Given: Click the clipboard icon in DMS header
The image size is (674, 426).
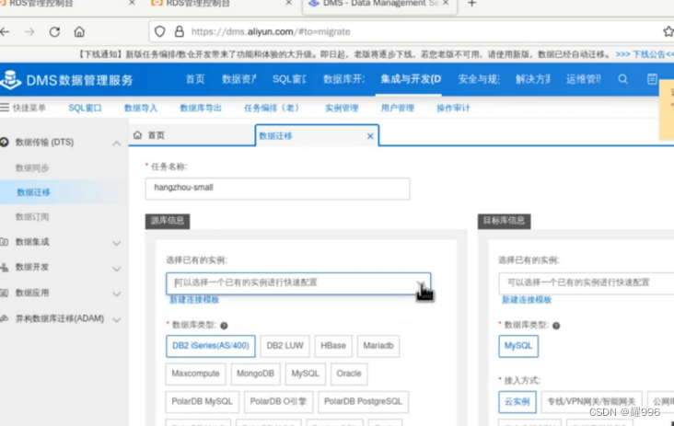Looking at the screenshot, I should [652, 79].
